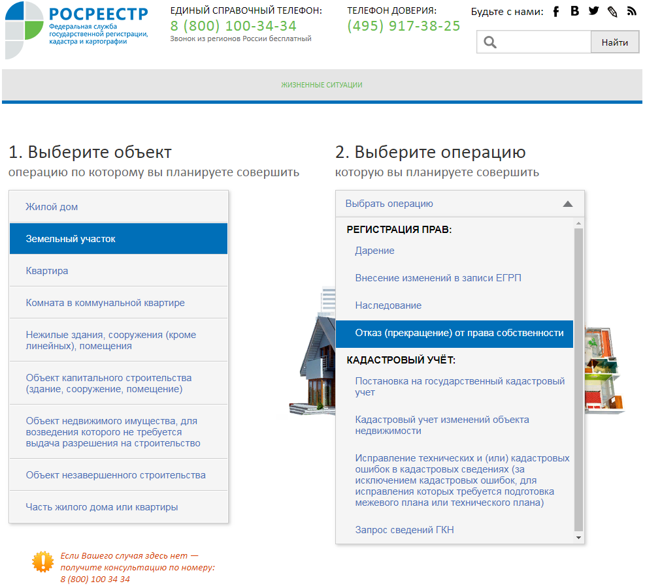
Task: Choose Запрос сведений ГКН
Action: [455, 530]
